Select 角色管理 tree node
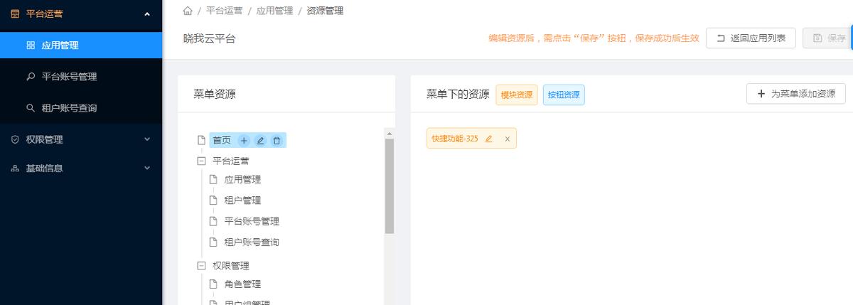The image size is (853, 305). tap(242, 284)
